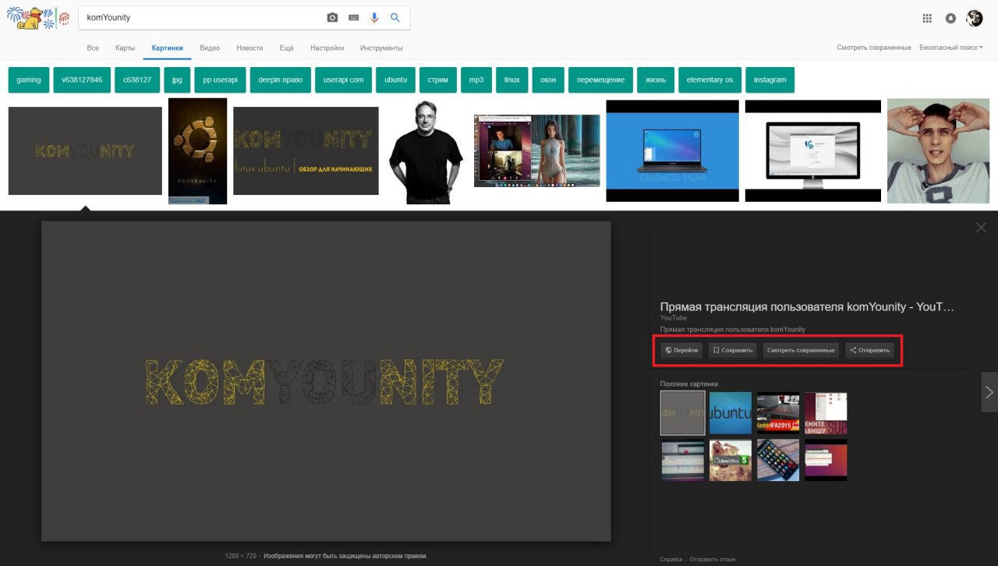Open the golden Ubuntu logo result
This screenshot has height=566, width=998.
(x=197, y=150)
